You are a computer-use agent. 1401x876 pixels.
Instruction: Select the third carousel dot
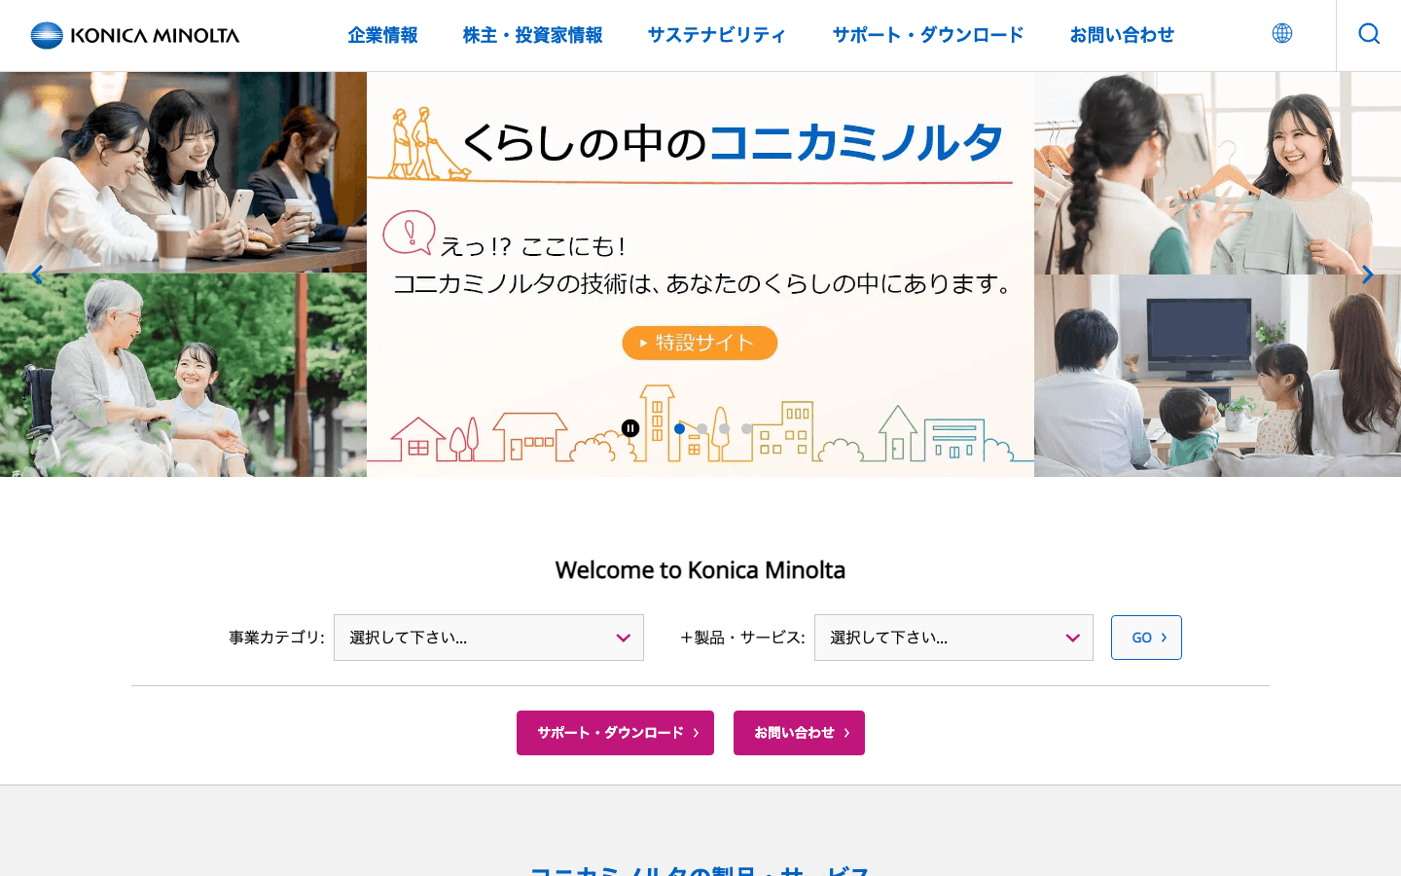tap(724, 428)
